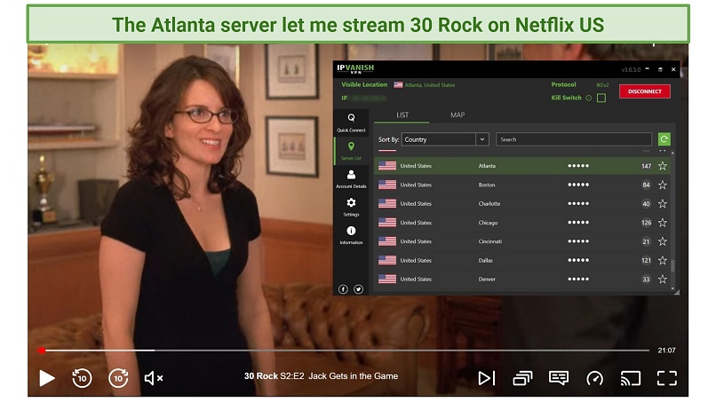The height and width of the screenshot is (402, 716).
Task: Expand Atlanta server count 147
Action: (646, 166)
